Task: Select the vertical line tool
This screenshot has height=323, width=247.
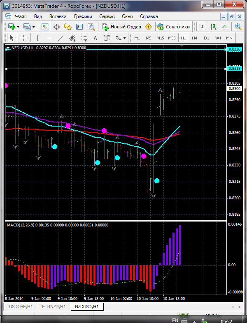Action: 37,38
